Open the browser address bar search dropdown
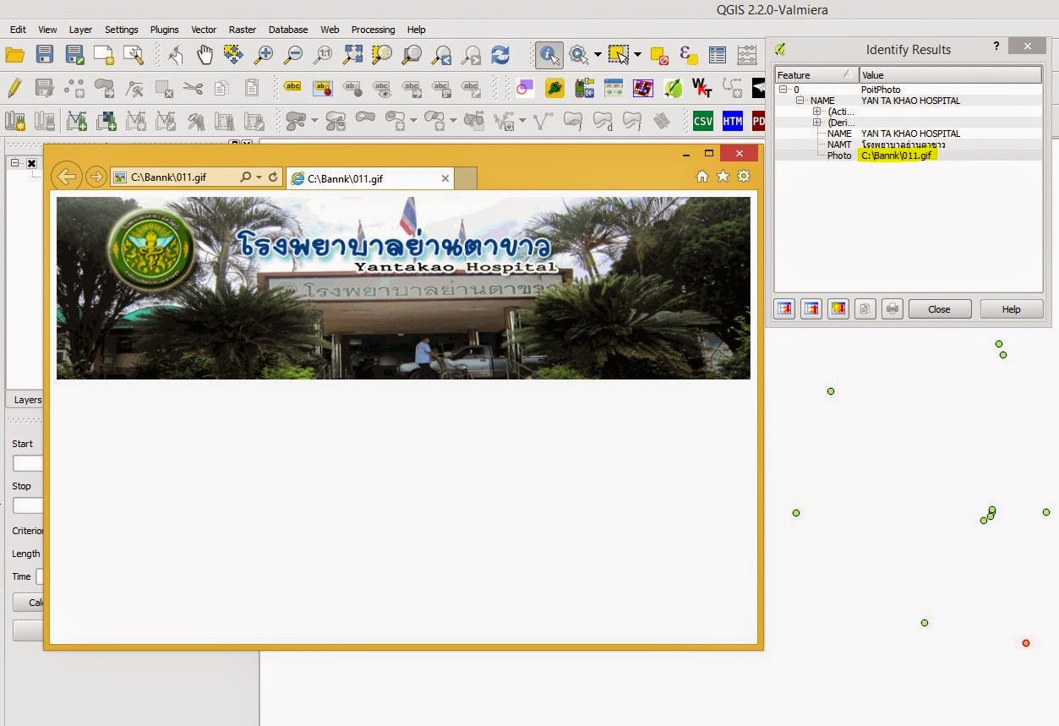The width and height of the screenshot is (1059, 726). point(259,177)
